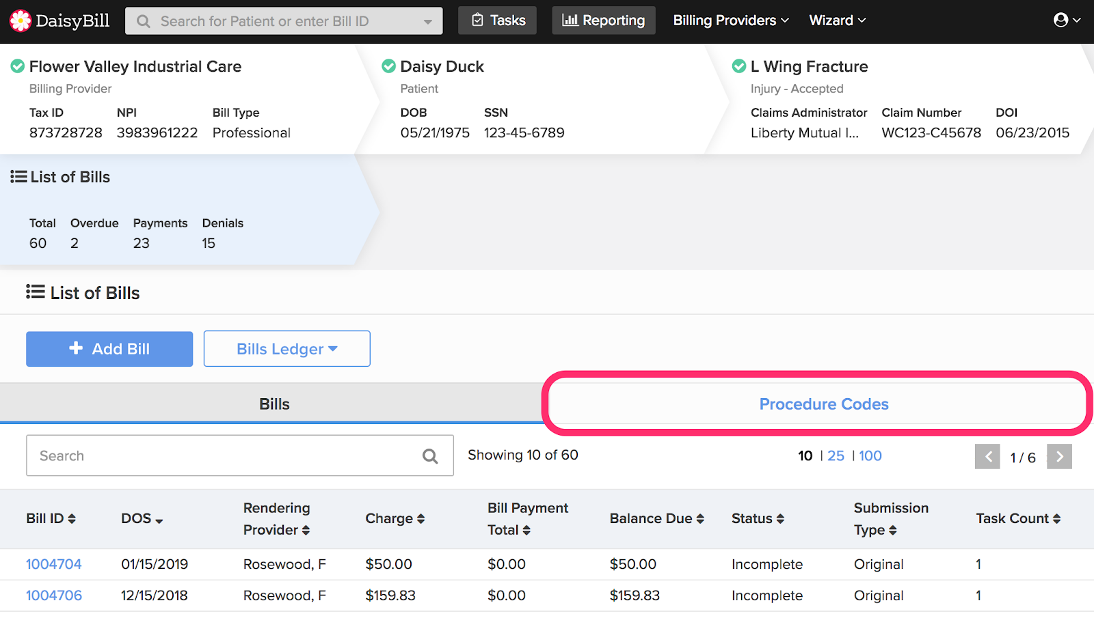Show 100 bills per page
This screenshot has width=1094, height=618.
pyautogui.click(x=870, y=455)
